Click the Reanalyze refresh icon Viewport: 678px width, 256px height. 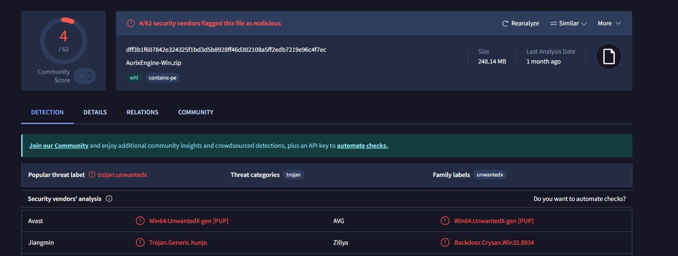(505, 24)
